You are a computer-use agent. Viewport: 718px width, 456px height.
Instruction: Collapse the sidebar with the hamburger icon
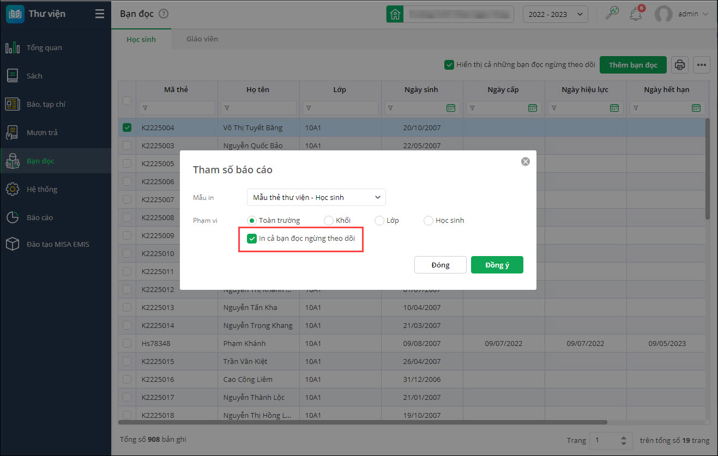pos(99,14)
